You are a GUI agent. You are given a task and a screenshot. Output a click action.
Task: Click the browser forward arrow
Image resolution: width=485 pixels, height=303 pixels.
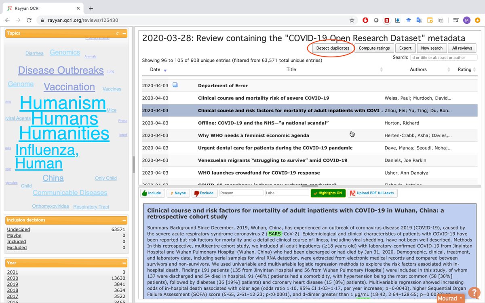[x=18, y=20]
